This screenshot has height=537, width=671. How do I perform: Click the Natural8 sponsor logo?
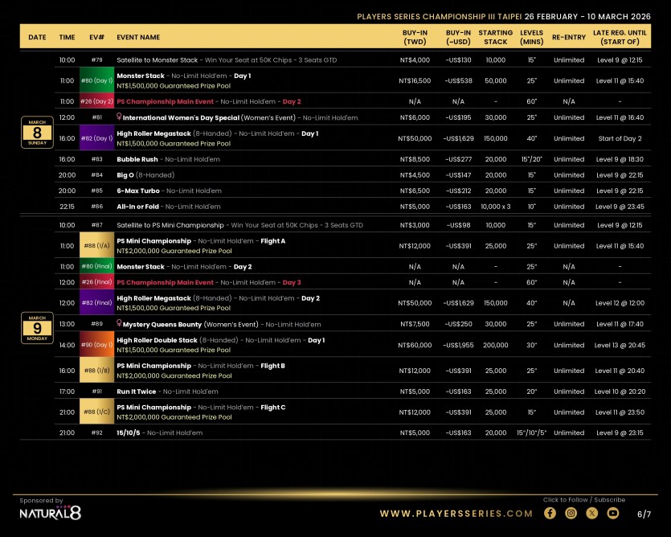pos(50,513)
